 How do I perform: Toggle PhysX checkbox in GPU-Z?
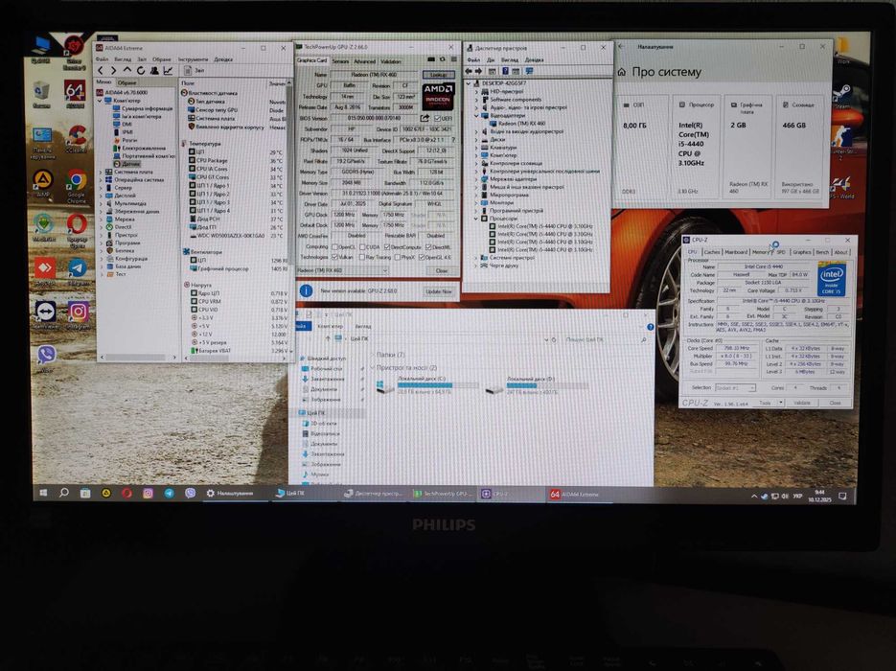pyautogui.click(x=397, y=257)
